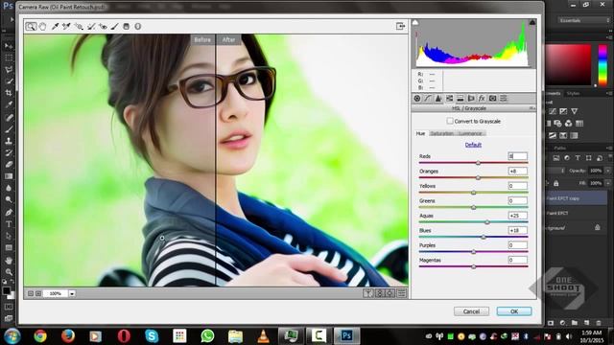This screenshot has height=345, width=614.
Task: Select the Radial Filter tool
Action: [x=138, y=26]
